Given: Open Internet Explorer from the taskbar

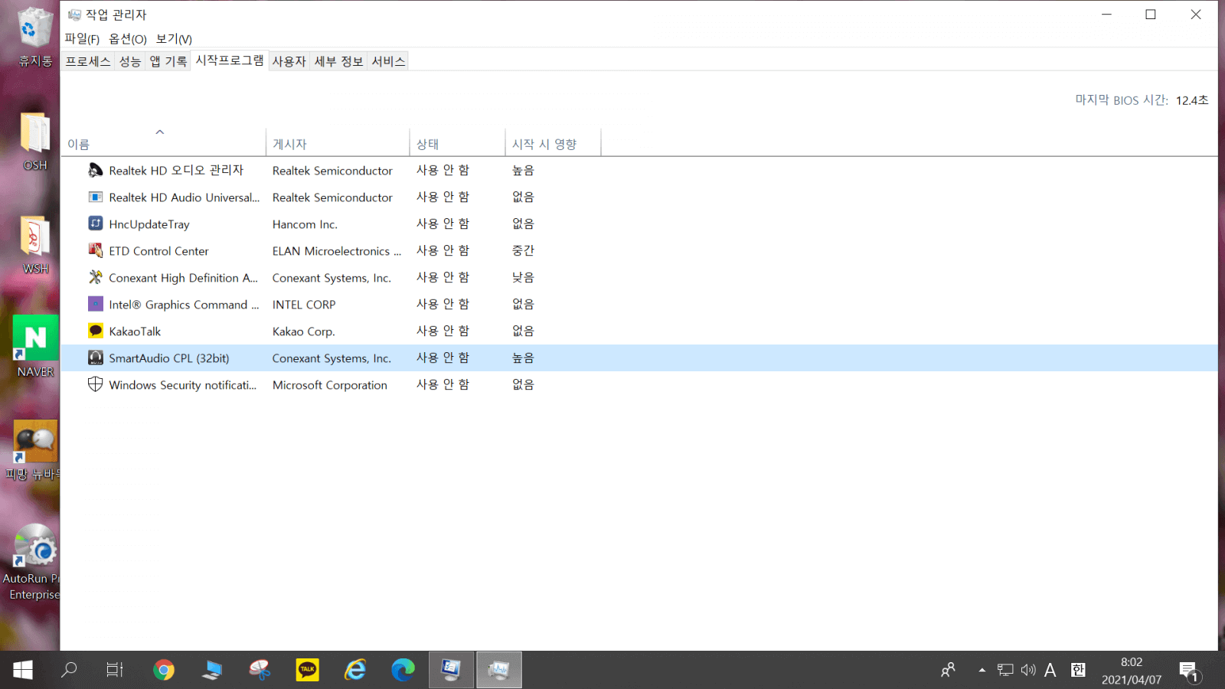Looking at the screenshot, I should pos(355,670).
